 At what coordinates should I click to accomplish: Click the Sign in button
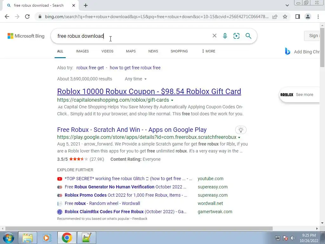tap(312, 36)
